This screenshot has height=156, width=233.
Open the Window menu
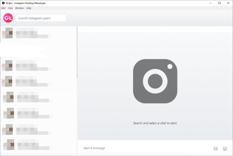pyautogui.click(x=19, y=8)
